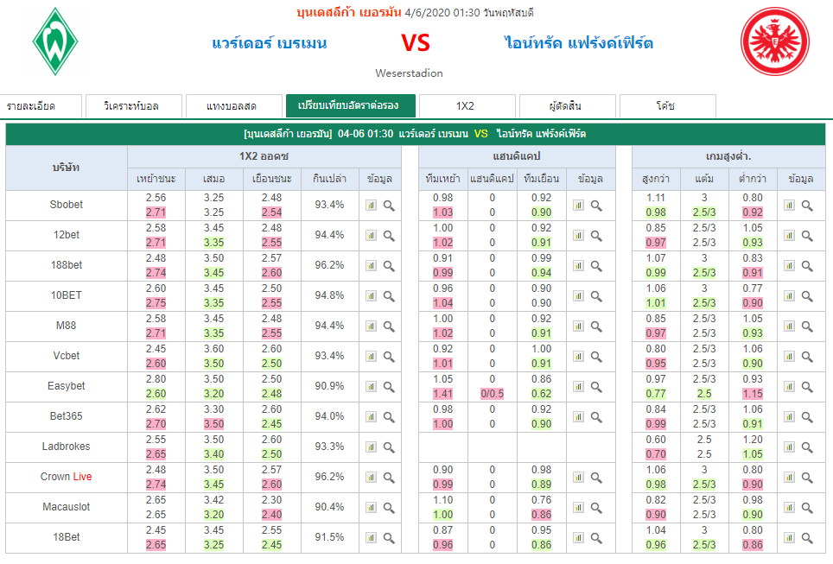Screen dimensions: 833x564
Task: Open Easybet's handicap chart icon
Action: coord(579,387)
